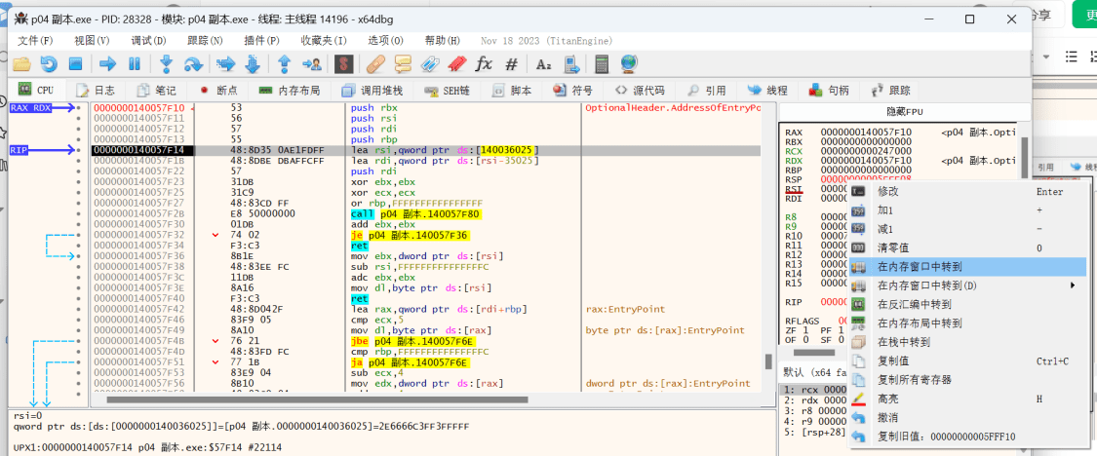
Task: Choose 复制旧值 in the context menu
Action: tap(967, 437)
